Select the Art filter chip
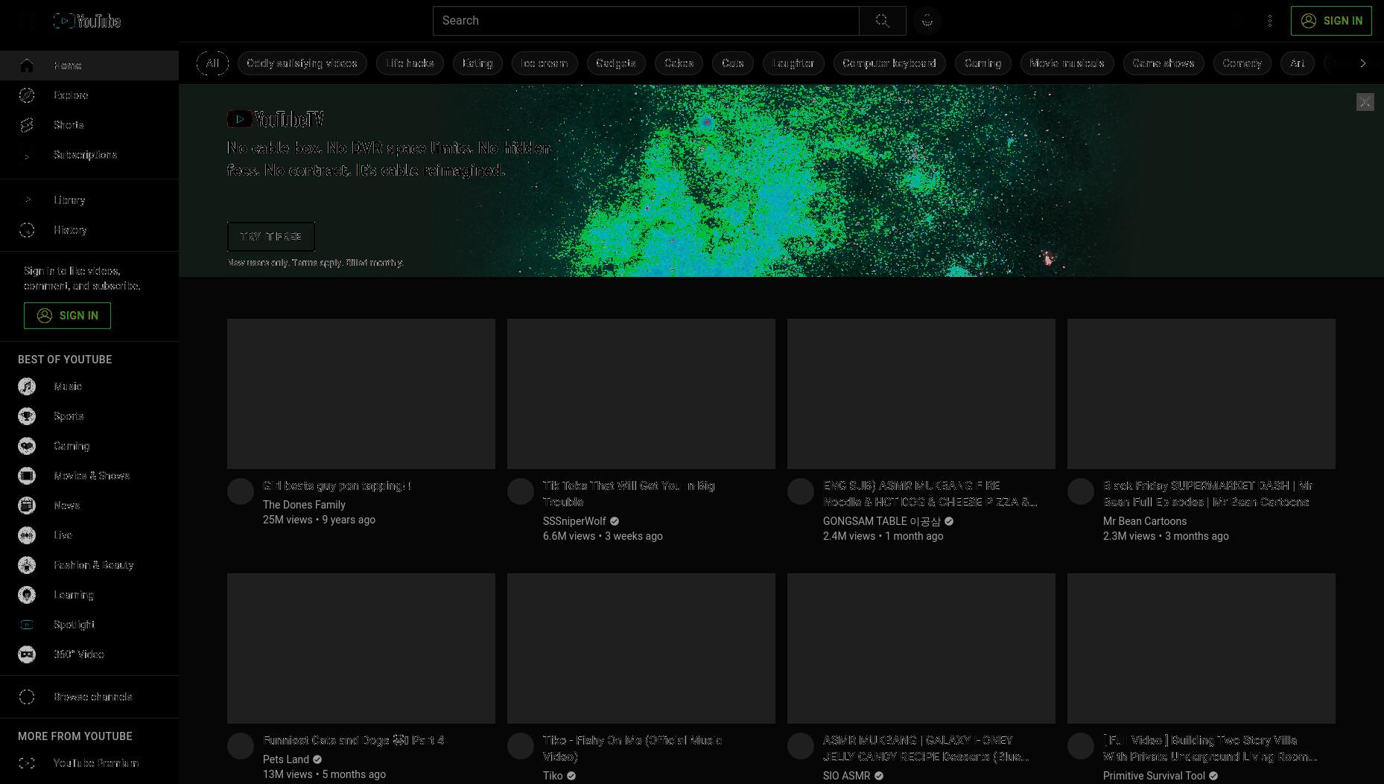The image size is (1384, 784). [1297, 63]
